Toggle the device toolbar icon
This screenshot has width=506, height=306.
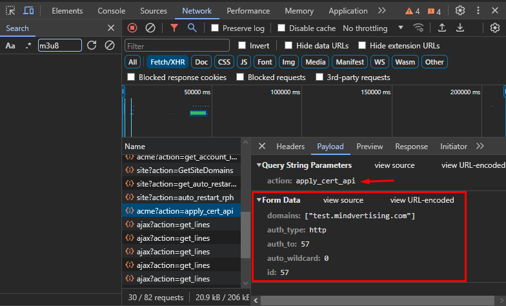pyautogui.click(x=29, y=11)
